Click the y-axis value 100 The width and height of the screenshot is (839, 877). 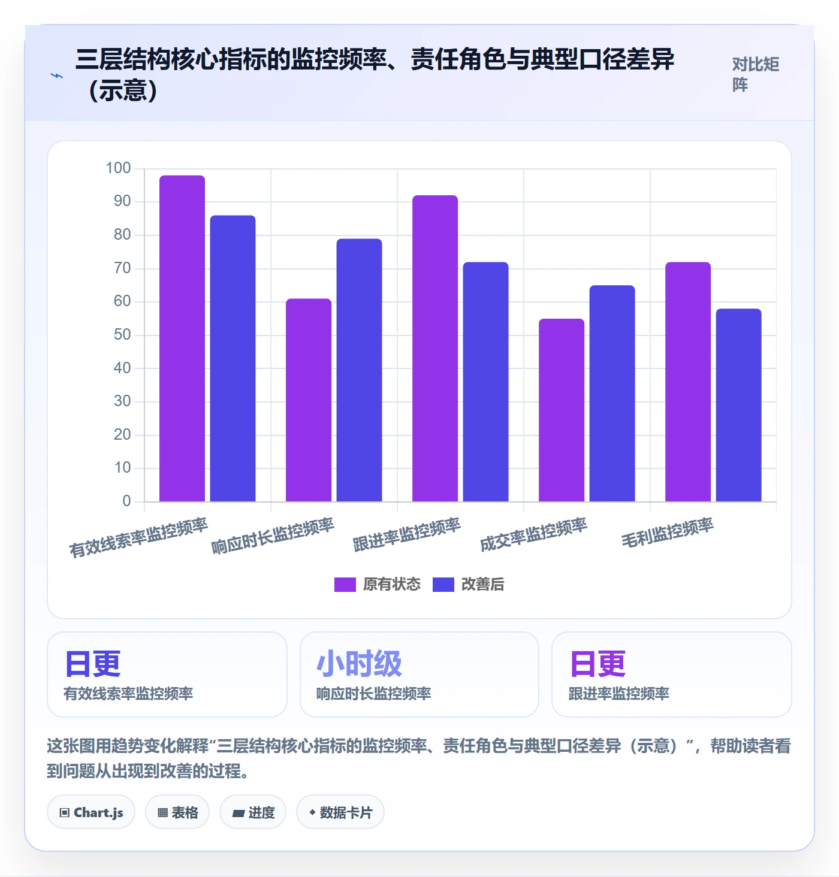click(x=118, y=168)
